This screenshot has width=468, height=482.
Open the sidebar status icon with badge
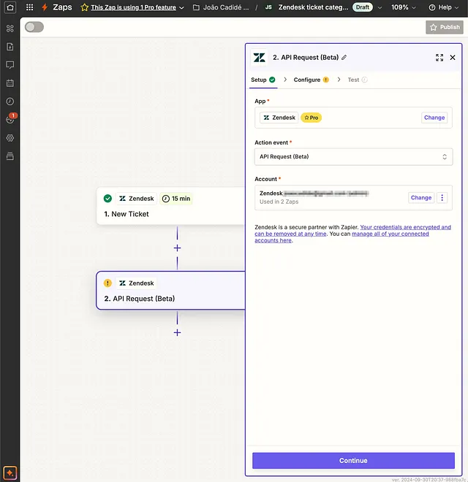pyautogui.click(x=10, y=119)
